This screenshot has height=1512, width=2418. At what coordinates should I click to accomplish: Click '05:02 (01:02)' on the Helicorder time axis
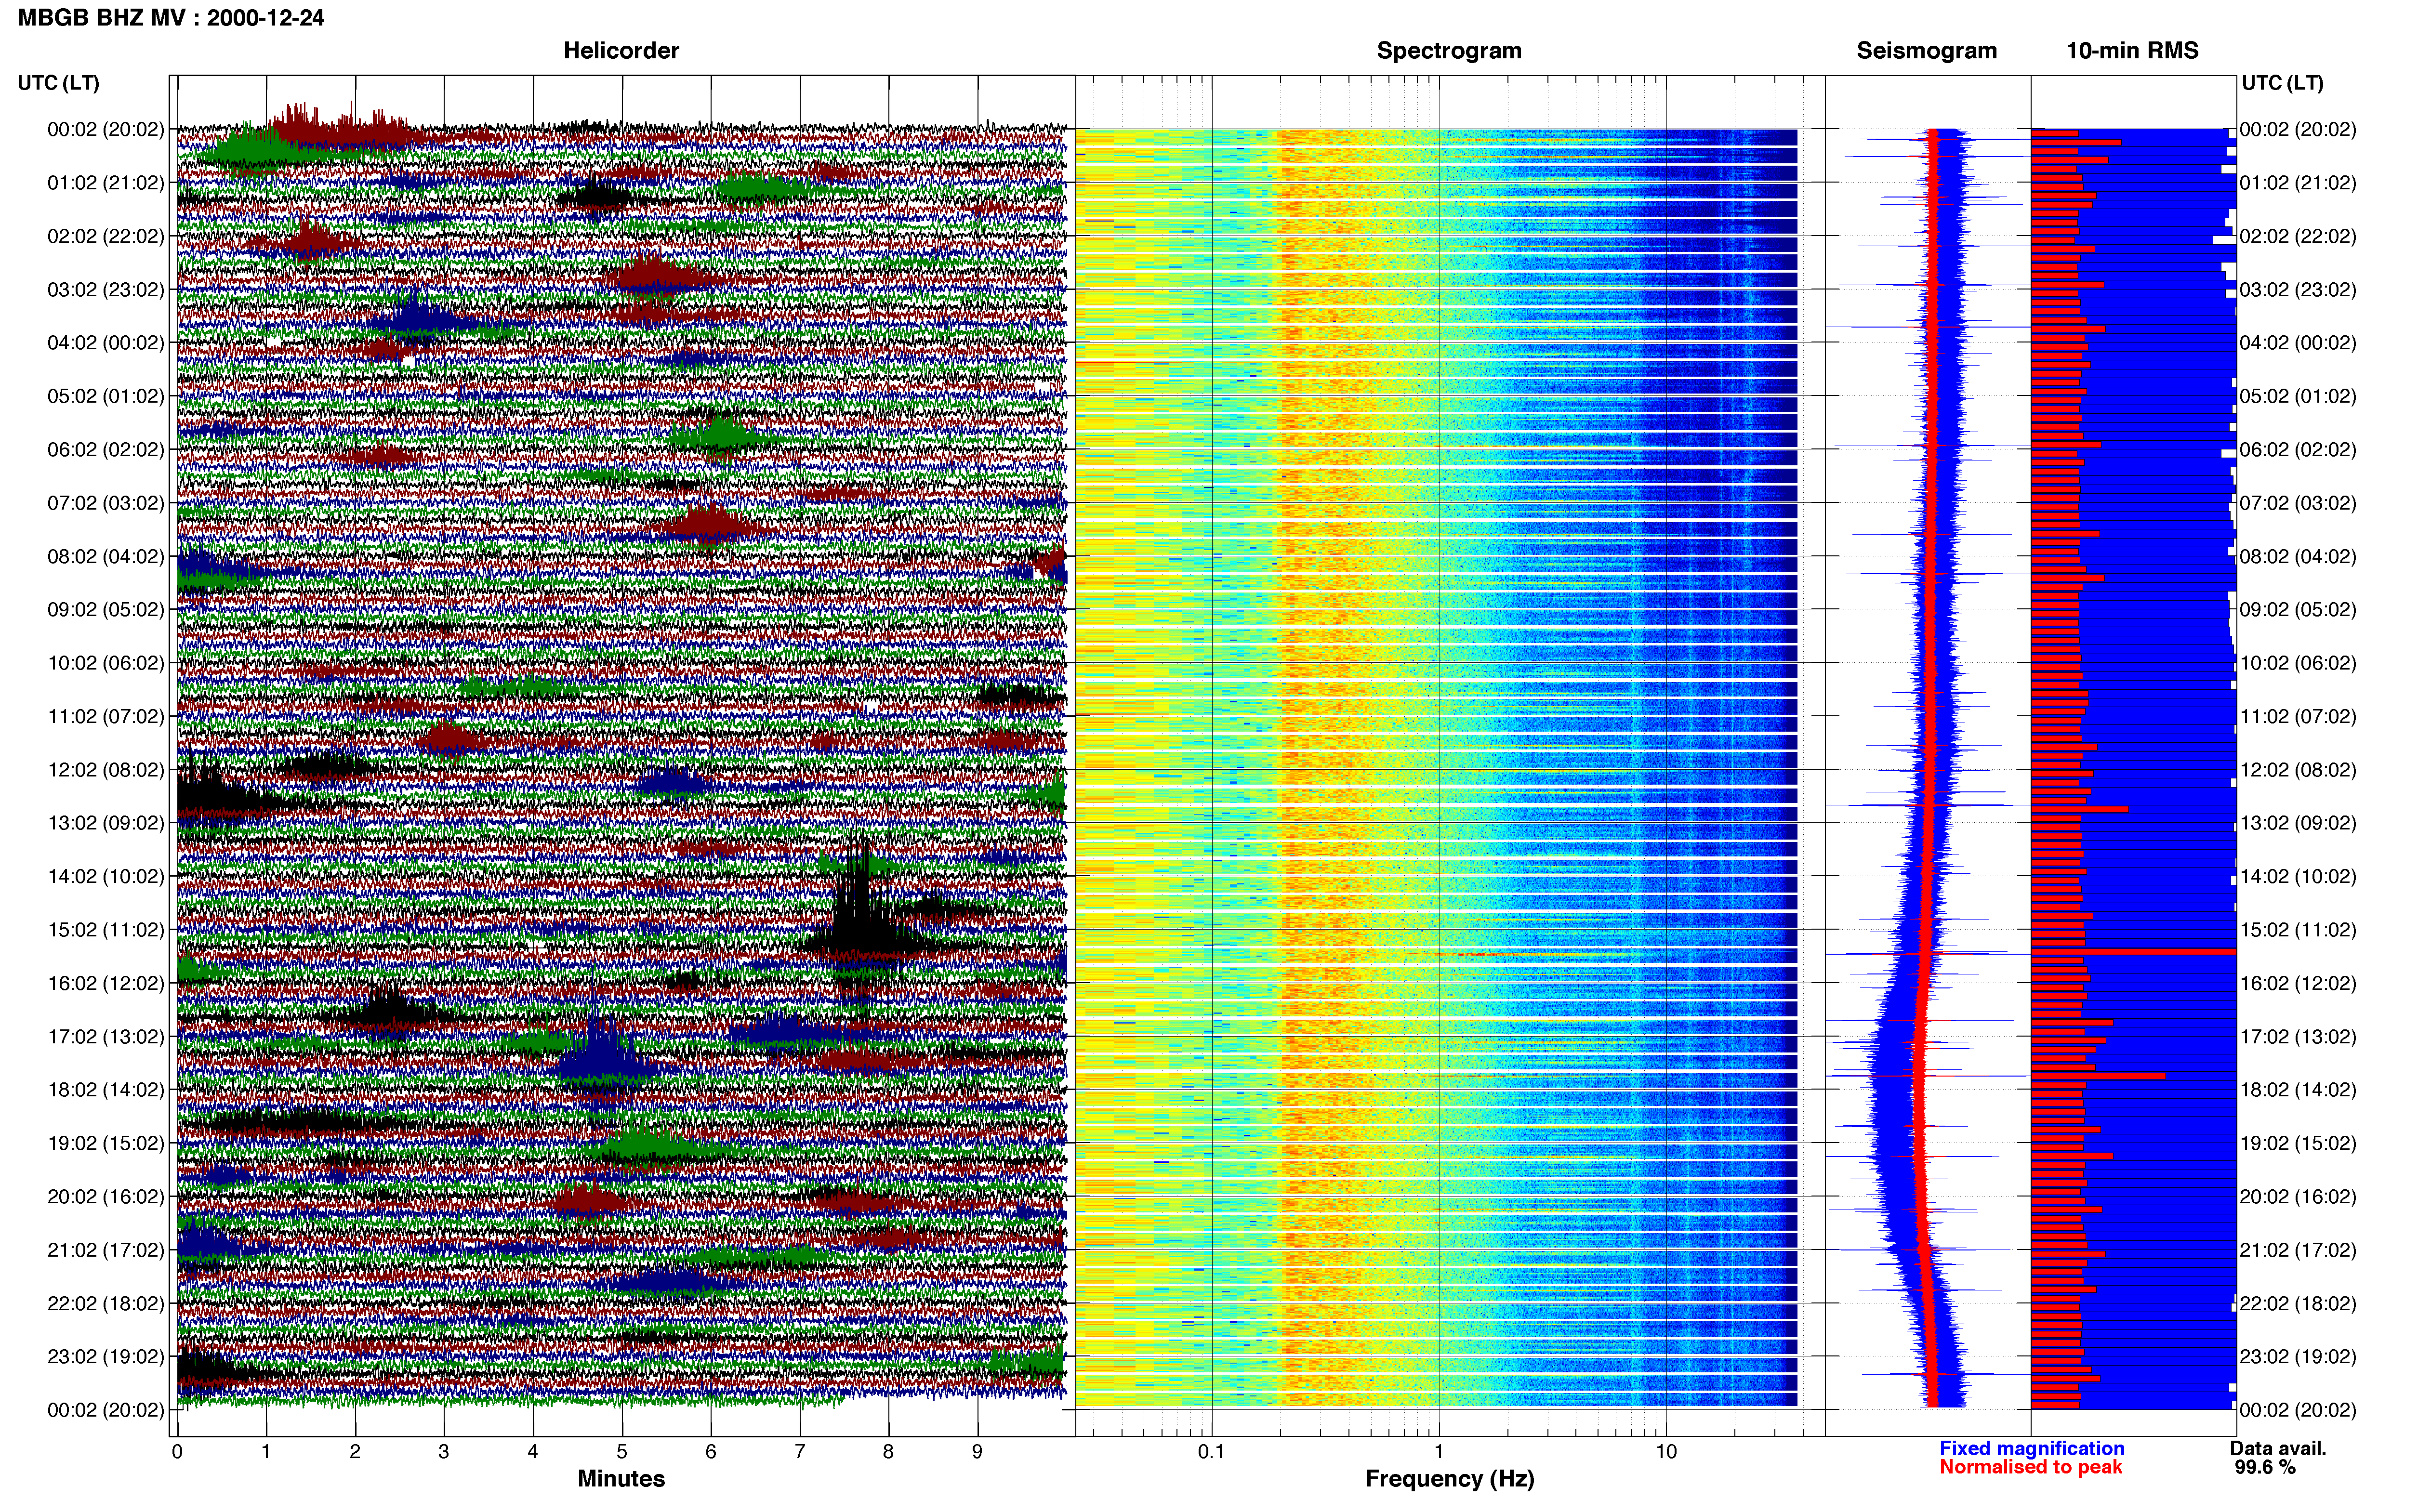coord(105,396)
